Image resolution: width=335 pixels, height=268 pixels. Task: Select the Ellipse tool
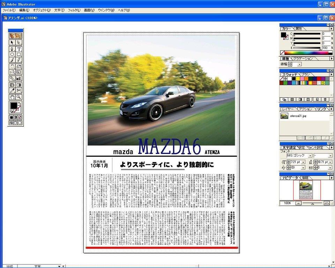point(12,54)
